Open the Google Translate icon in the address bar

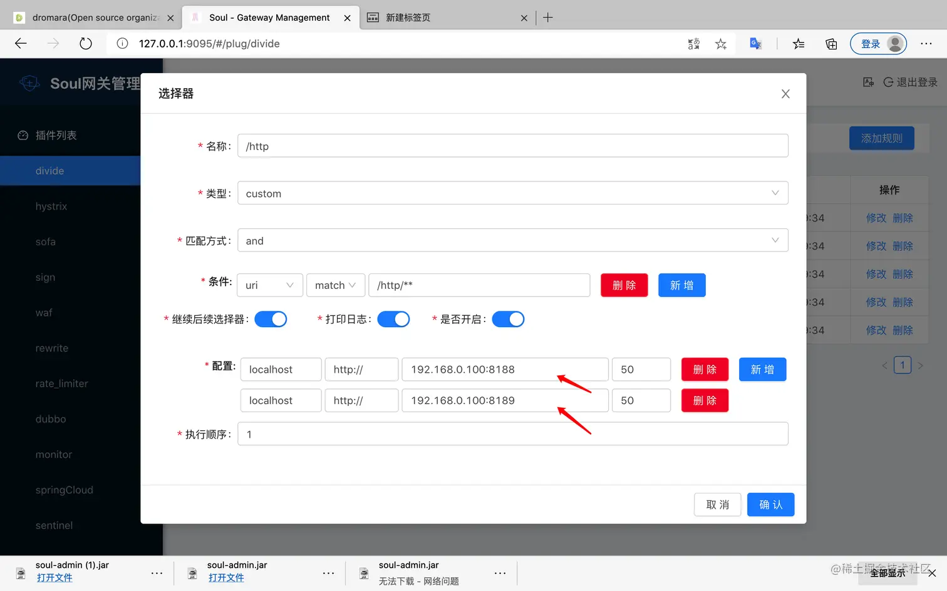tap(755, 43)
